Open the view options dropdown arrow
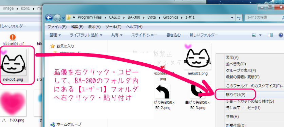This screenshot has height=127, width=284. (260, 35)
